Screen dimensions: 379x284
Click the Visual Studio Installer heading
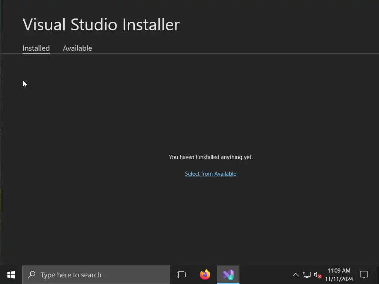coord(101,24)
